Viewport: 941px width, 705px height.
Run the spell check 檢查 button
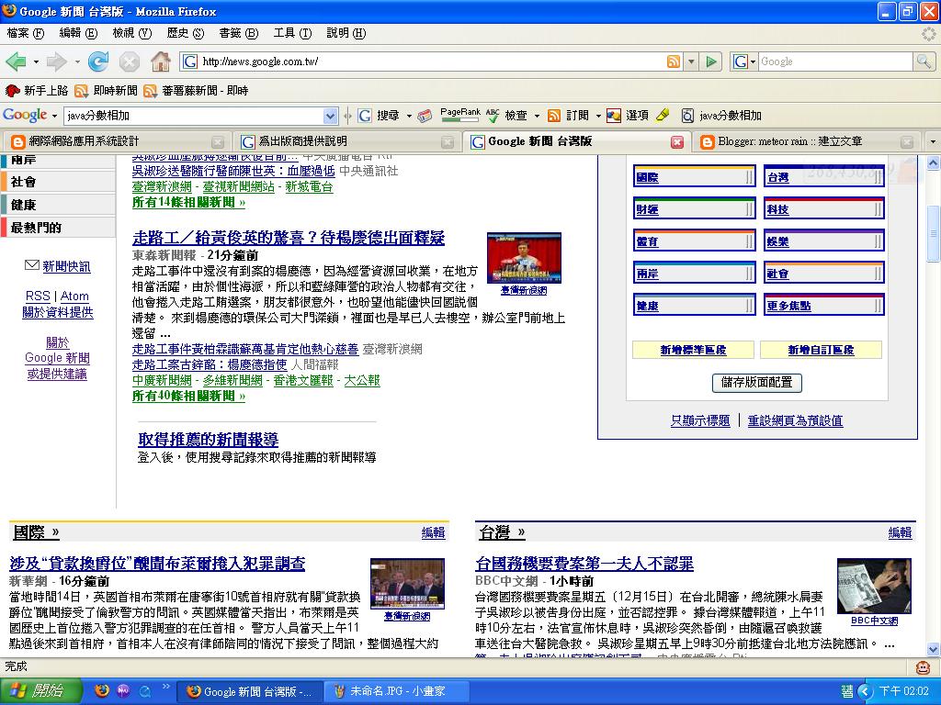pyautogui.click(x=507, y=115)
